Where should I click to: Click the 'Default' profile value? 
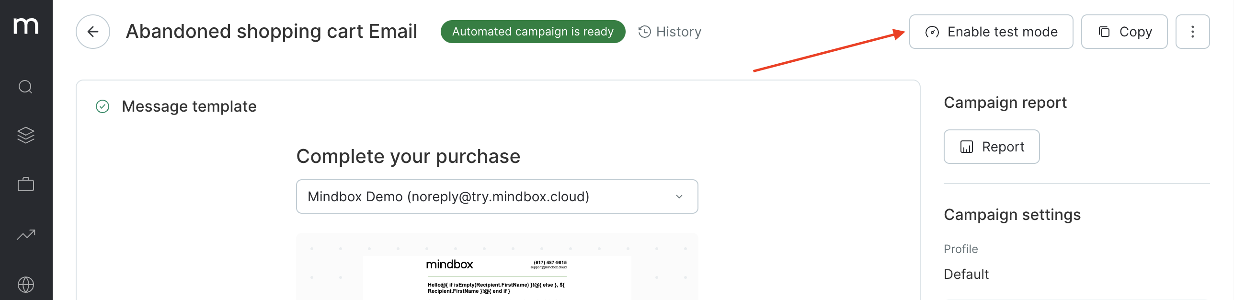966,274
